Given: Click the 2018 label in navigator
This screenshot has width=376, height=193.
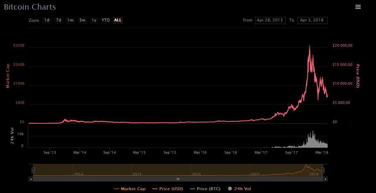Looking at the screenshot, I should point(314,174).
